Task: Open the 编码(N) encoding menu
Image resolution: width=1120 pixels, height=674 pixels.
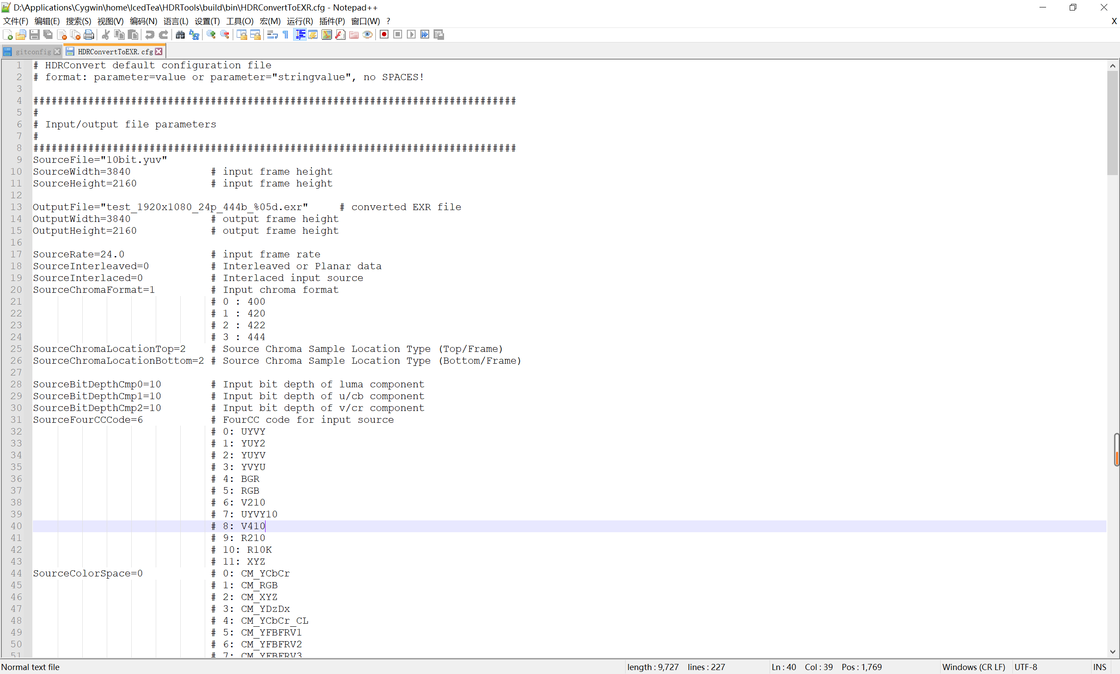Action: [143, 21]
